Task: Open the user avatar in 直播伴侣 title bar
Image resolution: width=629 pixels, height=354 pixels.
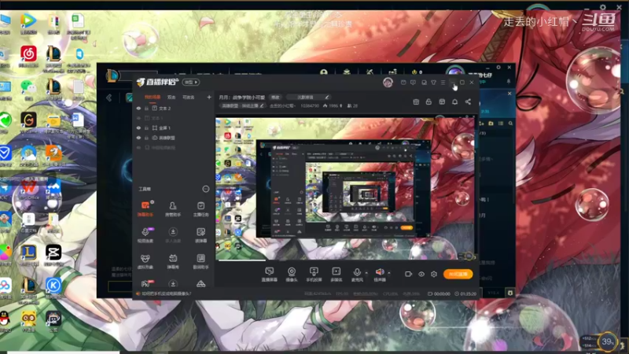Action: tap(388, 83)
